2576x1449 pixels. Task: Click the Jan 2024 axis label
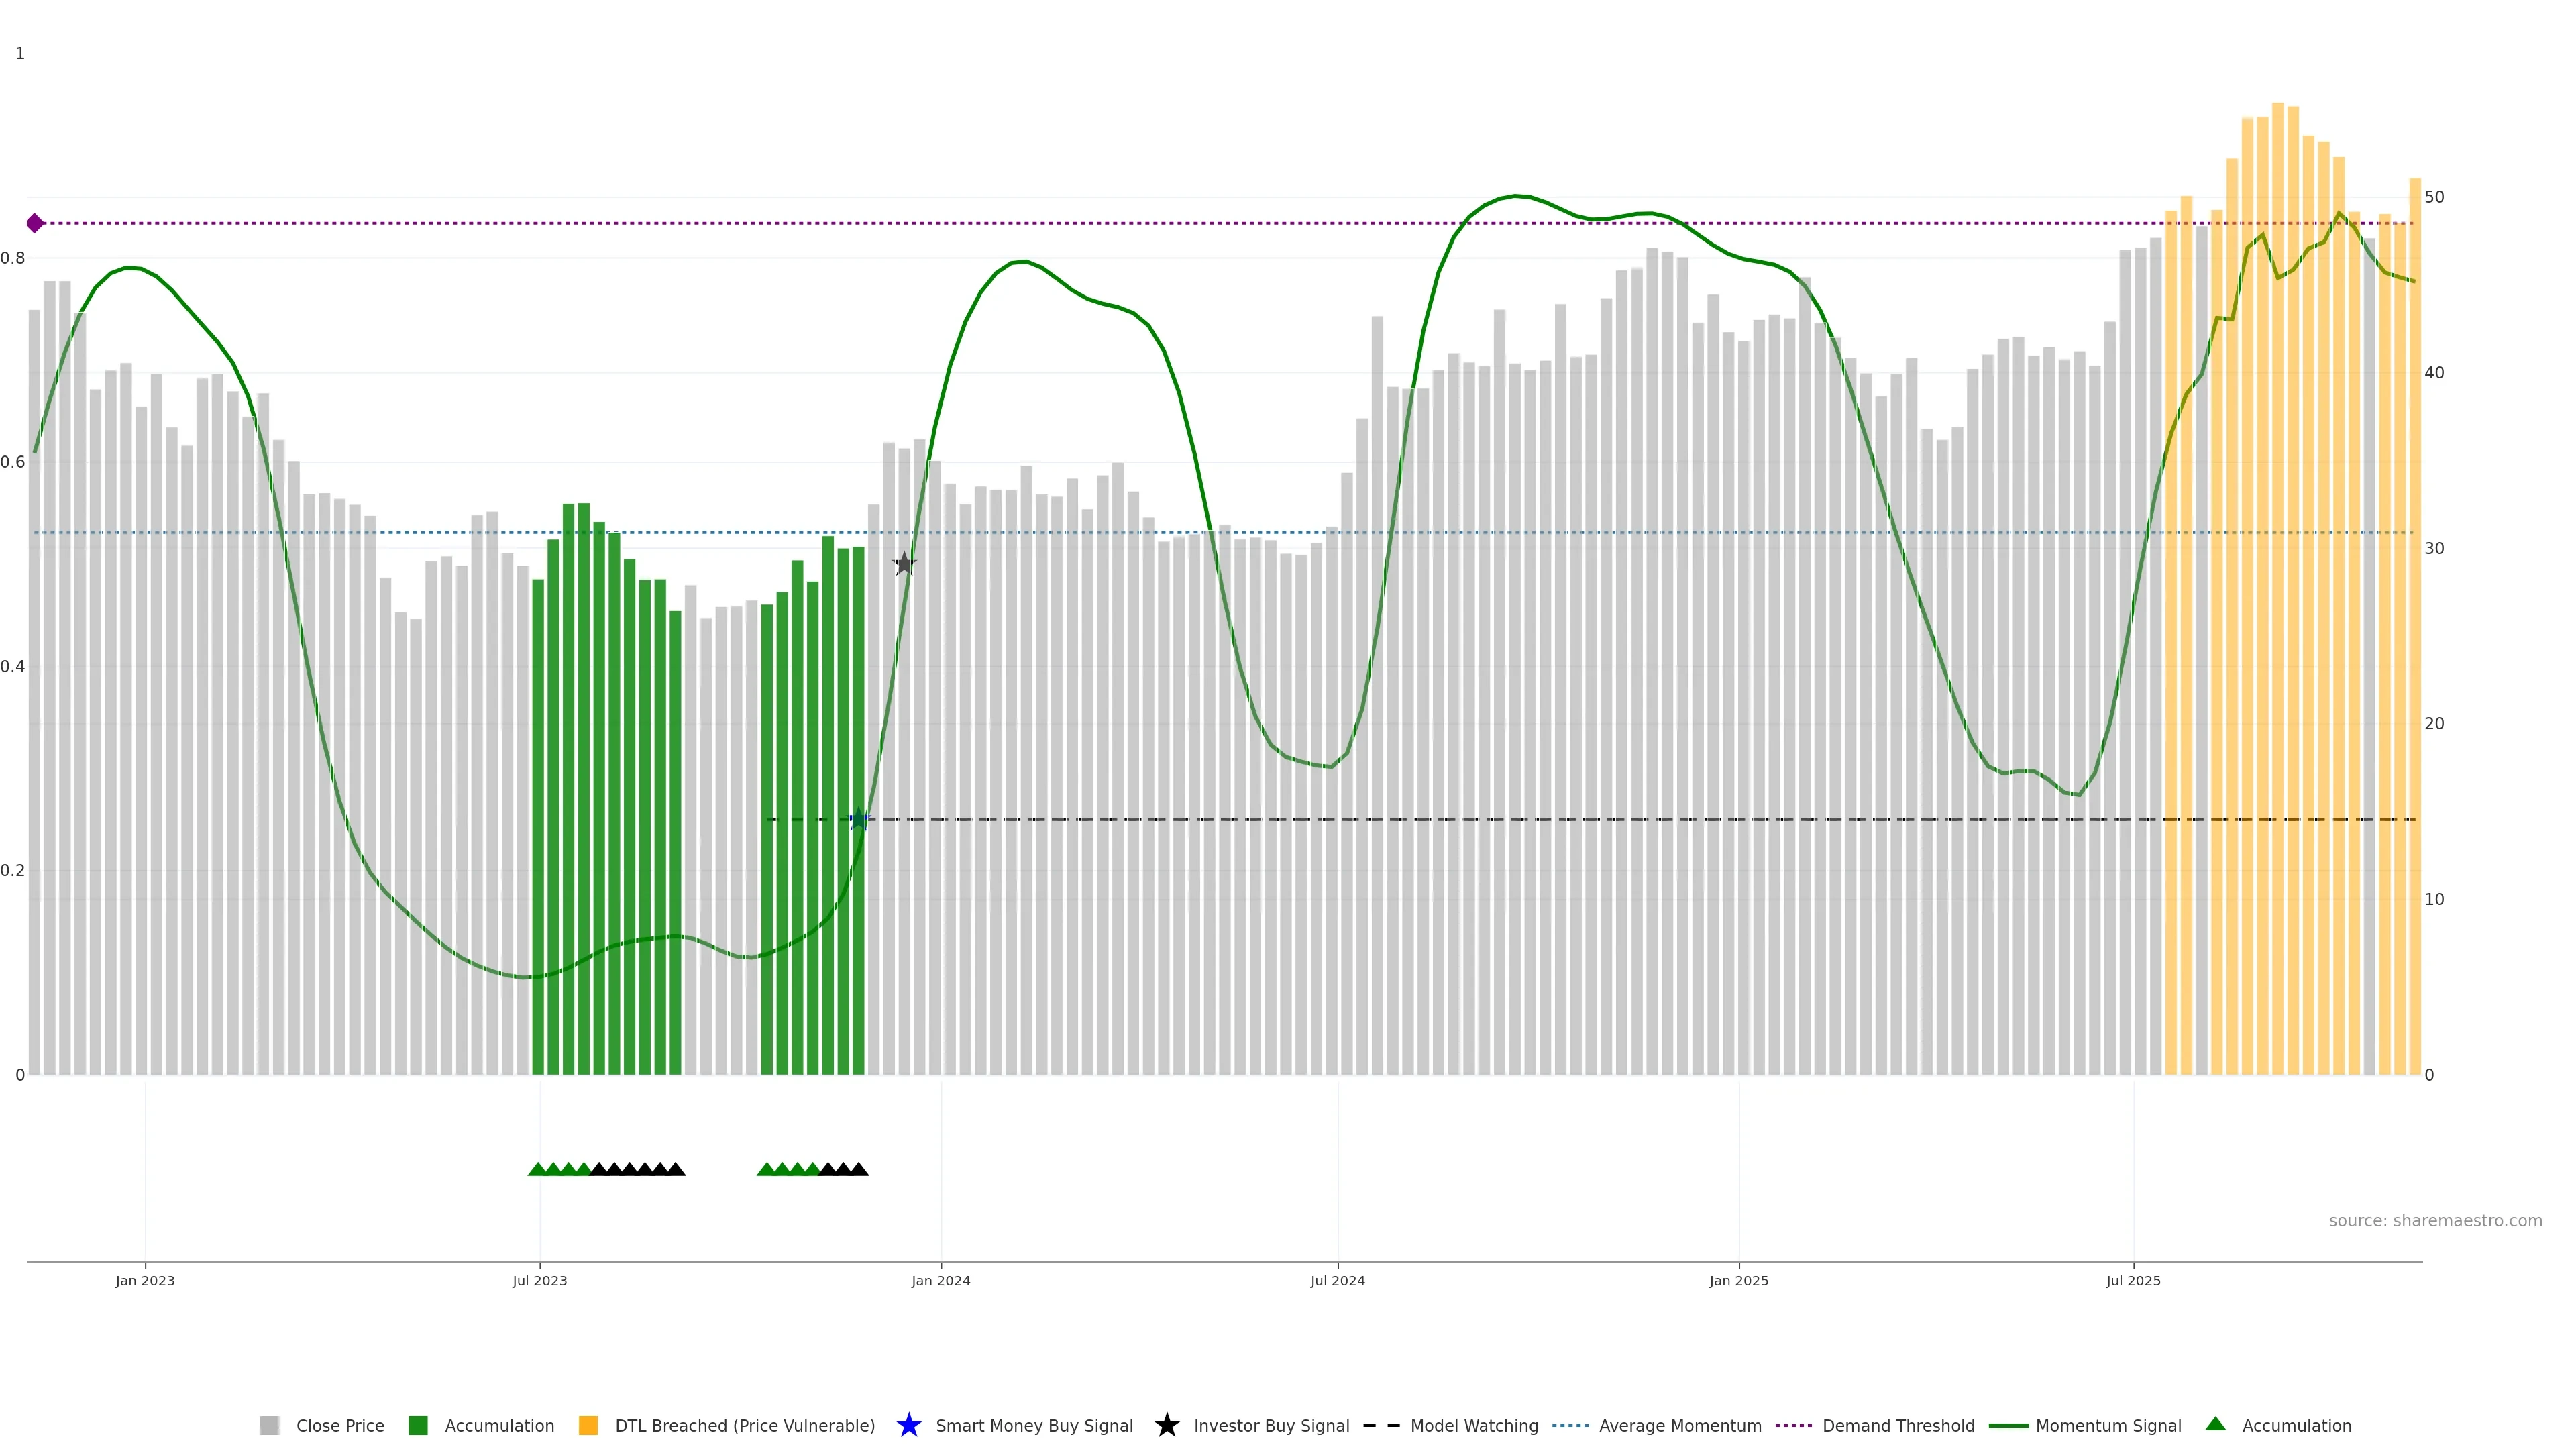point(940,1280)
